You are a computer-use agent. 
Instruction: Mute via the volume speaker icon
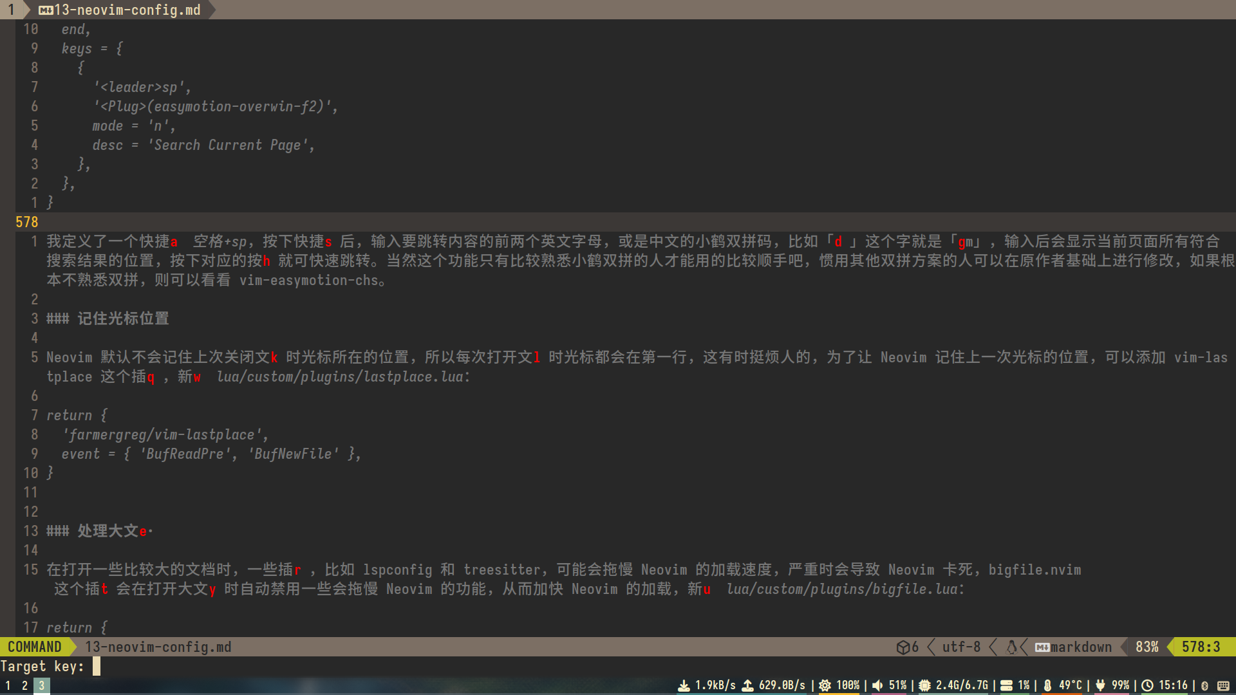(877, 686)
